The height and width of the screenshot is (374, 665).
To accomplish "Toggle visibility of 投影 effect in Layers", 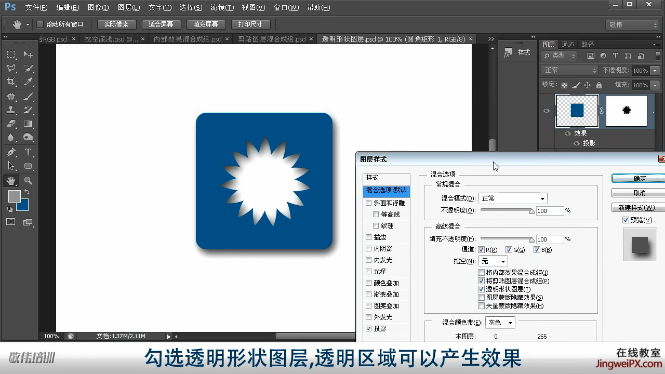I will [576, 143].
